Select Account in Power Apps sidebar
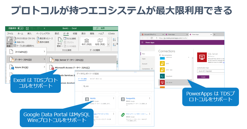 tap(145, 64)
